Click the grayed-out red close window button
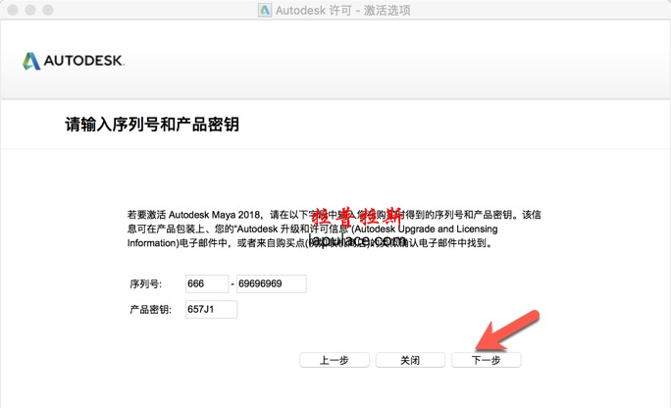The height and width of the screenshot is (408, 671). click(13, 10)
